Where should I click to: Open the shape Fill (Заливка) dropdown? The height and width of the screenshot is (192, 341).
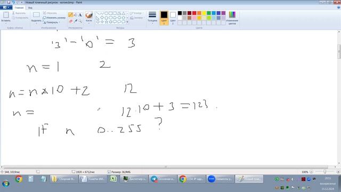[137, 18]
